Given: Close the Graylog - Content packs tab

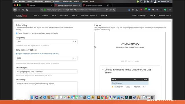Looking at the screenshot, I should [108, 5].
